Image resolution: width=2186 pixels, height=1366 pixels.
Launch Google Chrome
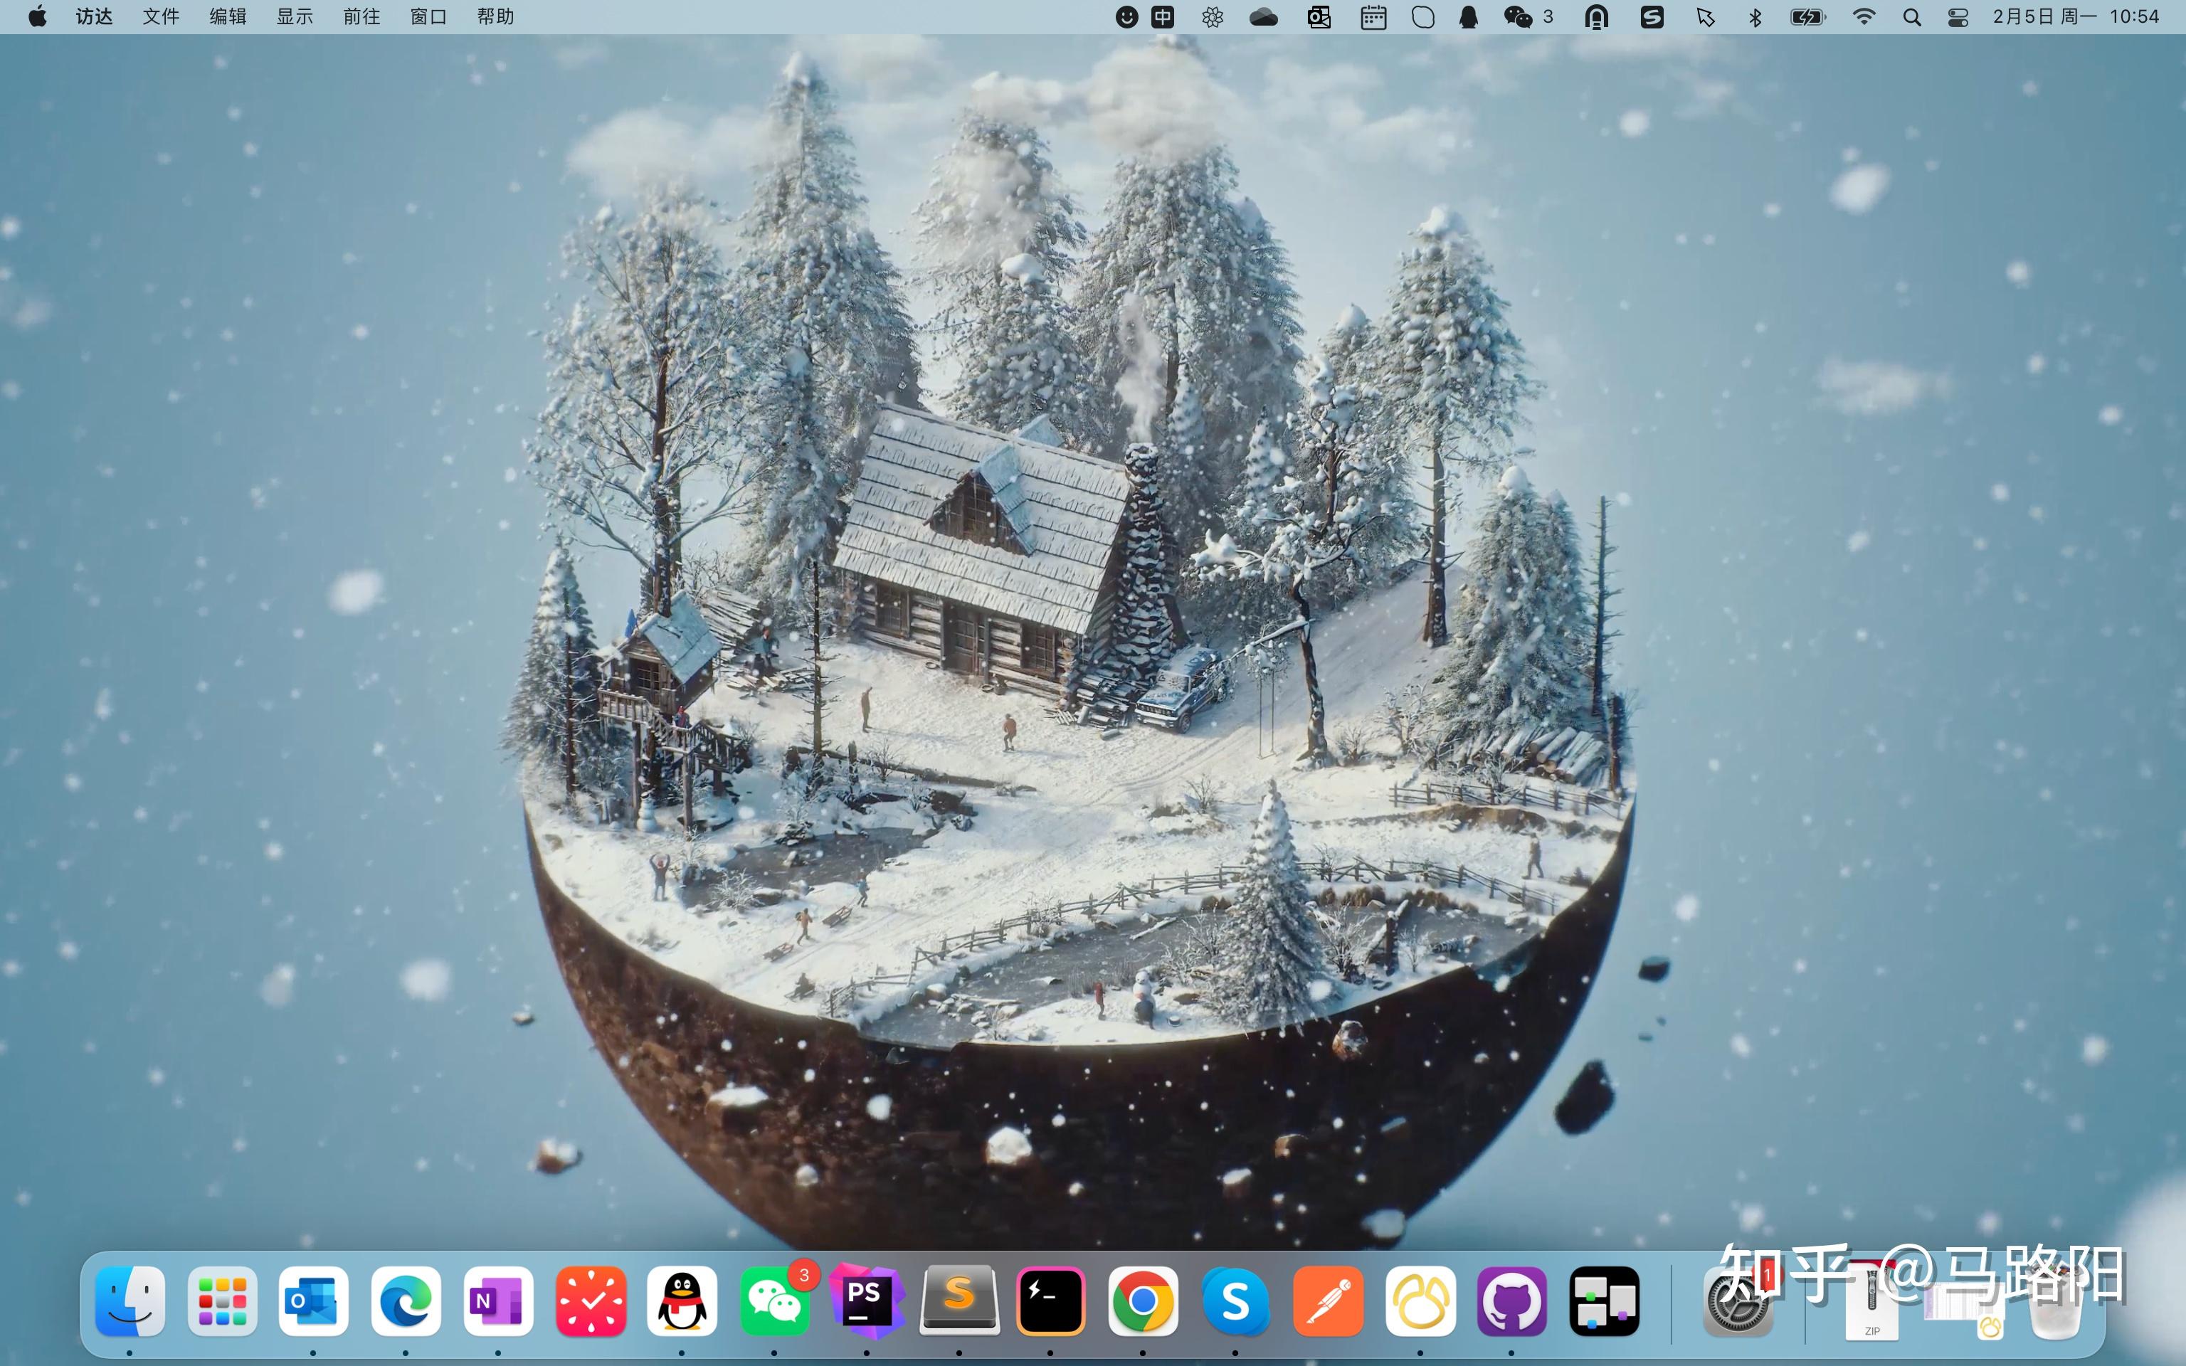pyautogui.click(x=1143, y=1301)
